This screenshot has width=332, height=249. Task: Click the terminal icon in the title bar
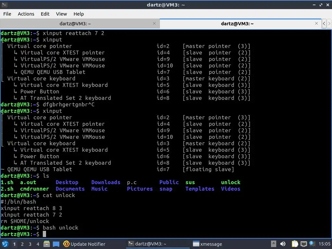click(x=4, y=5)
